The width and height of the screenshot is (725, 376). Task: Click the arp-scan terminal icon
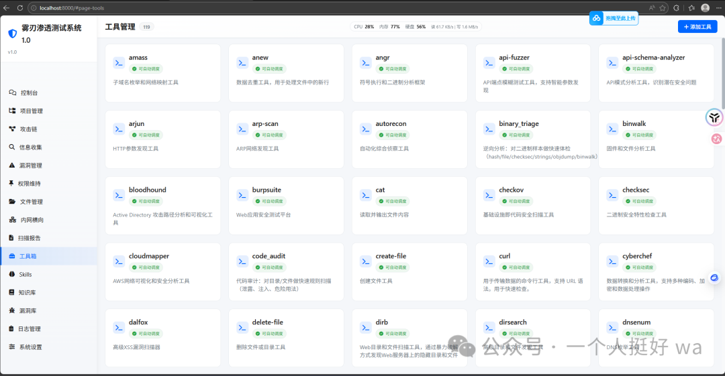pos(242,129)
